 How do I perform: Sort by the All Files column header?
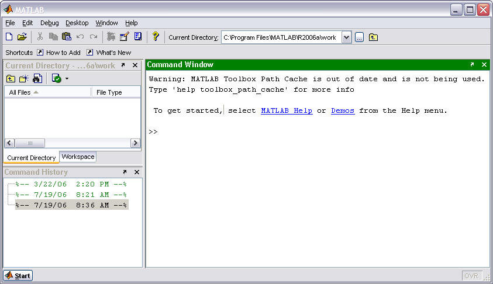tap(47, 92)
